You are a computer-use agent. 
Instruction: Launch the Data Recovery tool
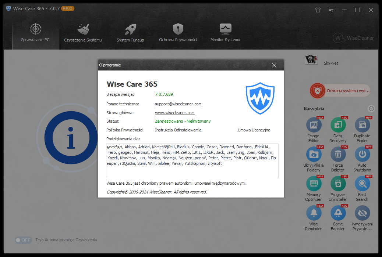(x=338, y=130)
